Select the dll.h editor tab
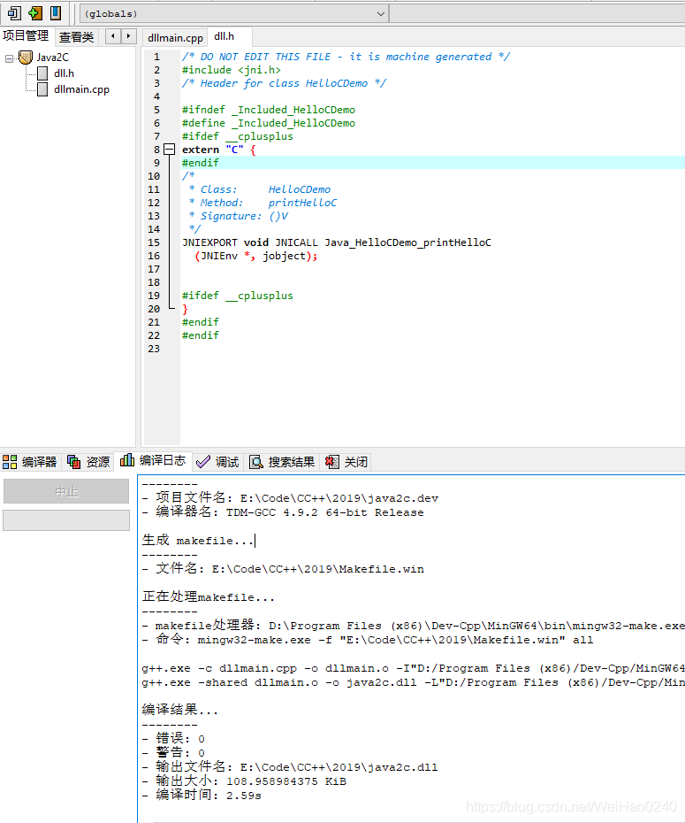The image size is (685, 823). click(x=225, y=36)
